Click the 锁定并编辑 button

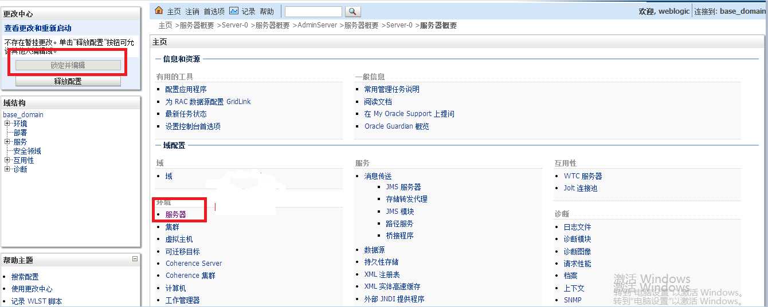click(68, 66)
